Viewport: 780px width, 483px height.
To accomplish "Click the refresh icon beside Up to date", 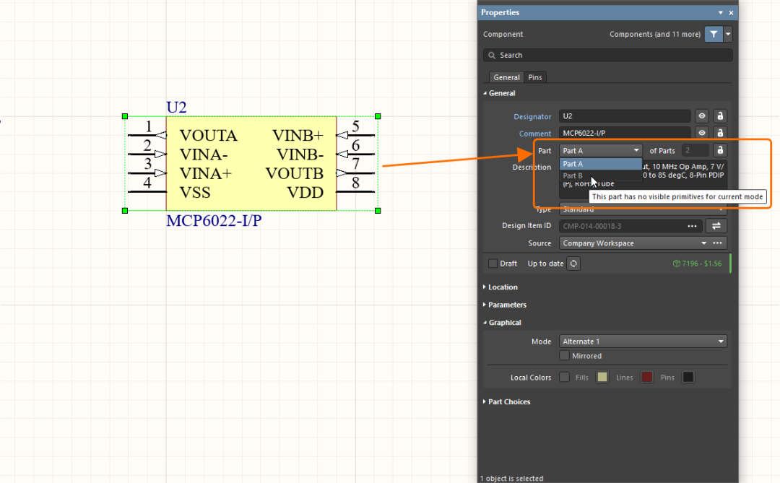I will click(573, 263).
